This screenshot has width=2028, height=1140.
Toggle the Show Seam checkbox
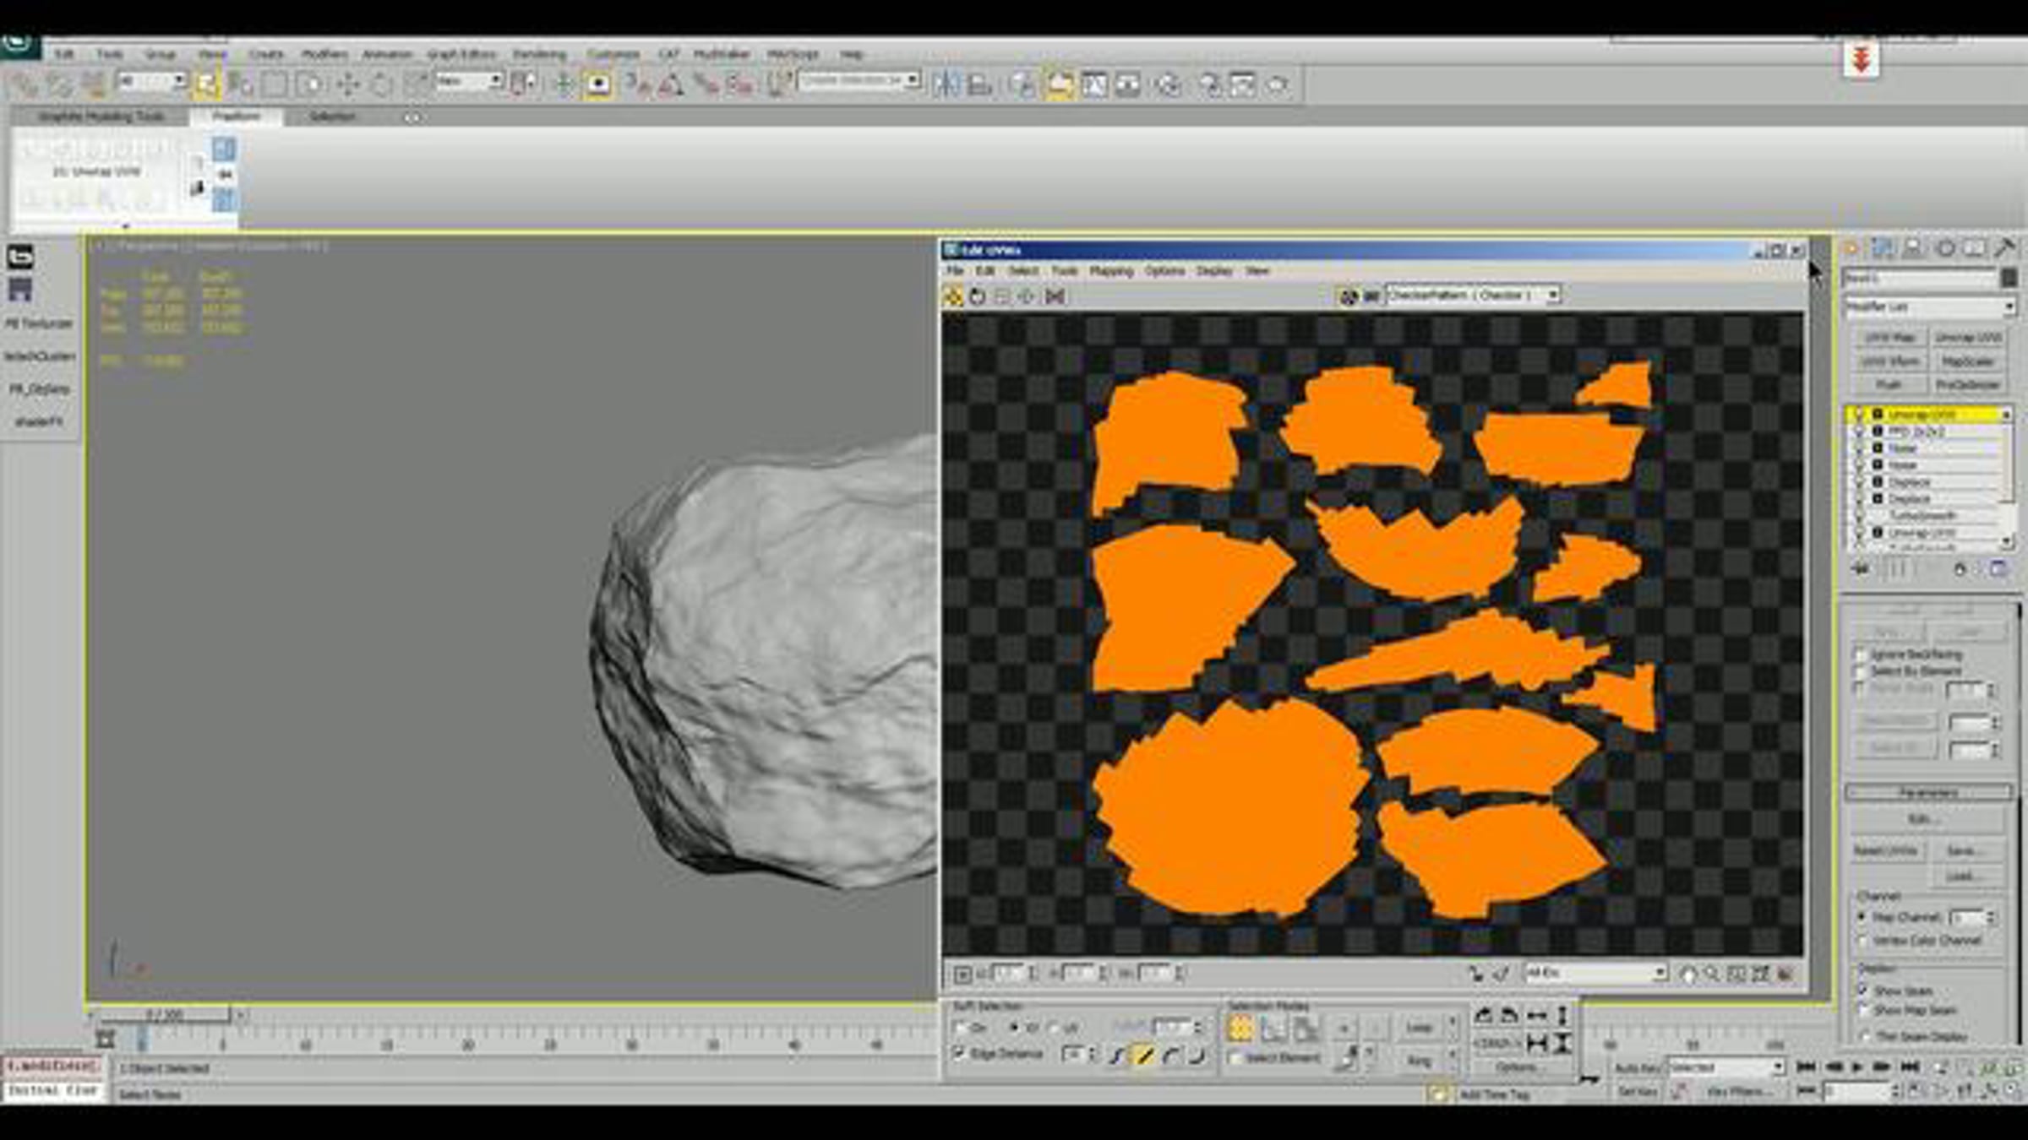[1862, 990]
